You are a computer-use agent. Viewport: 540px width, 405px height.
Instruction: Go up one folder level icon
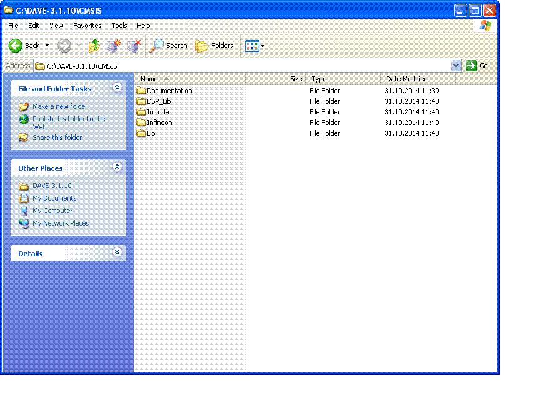94,46
